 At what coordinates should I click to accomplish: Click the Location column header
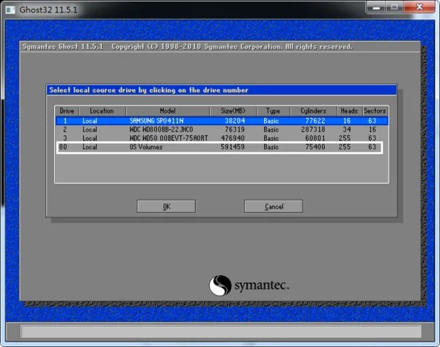pyautogui.click(x=102, y=111)
